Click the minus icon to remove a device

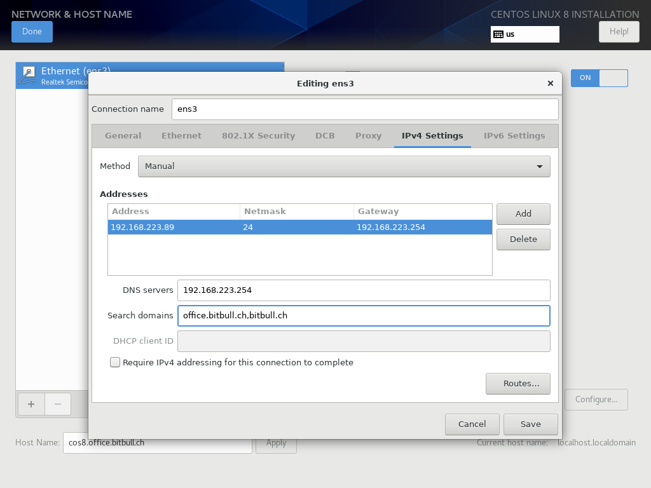tap(58, 404)
